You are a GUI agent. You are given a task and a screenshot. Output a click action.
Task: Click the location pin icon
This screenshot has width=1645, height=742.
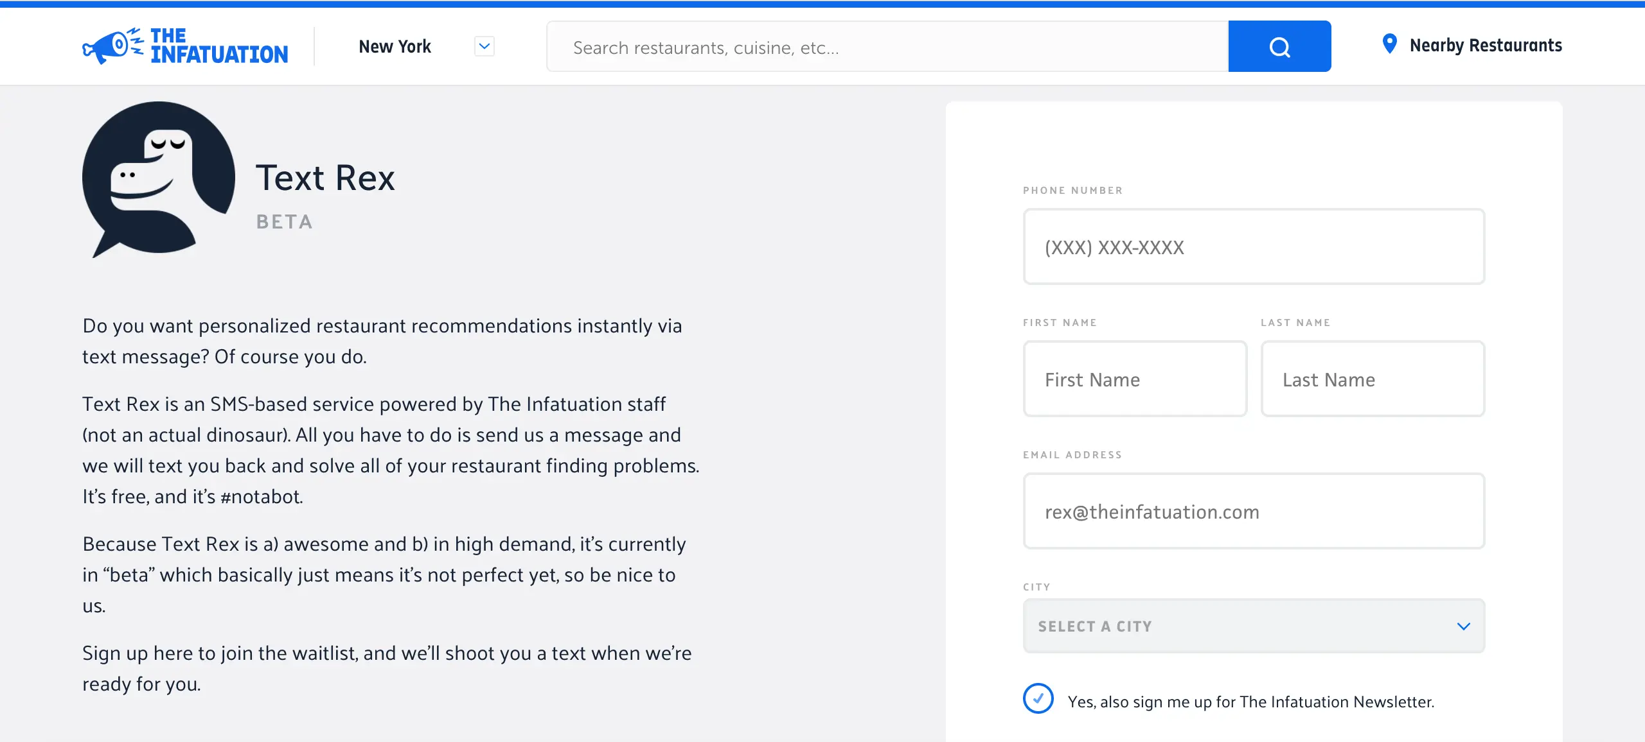tap(1389, 44)
